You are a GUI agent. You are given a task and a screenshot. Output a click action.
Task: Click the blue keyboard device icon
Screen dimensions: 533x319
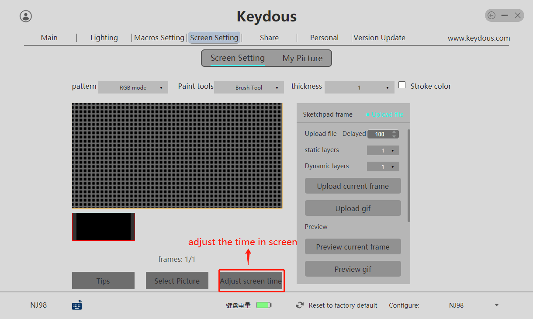point(77,305)
